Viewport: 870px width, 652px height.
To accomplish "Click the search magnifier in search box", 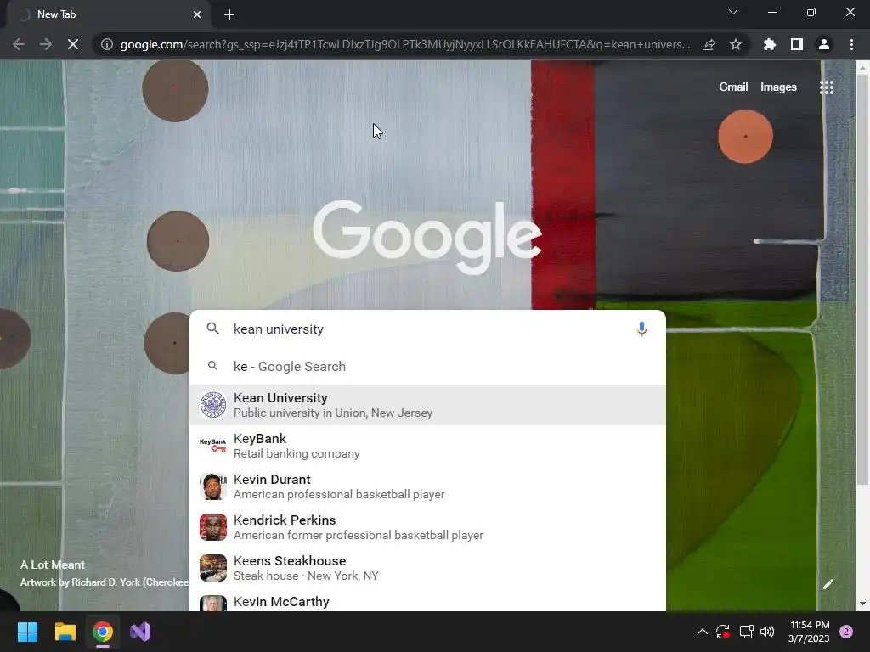I will (x=213, y=329).
